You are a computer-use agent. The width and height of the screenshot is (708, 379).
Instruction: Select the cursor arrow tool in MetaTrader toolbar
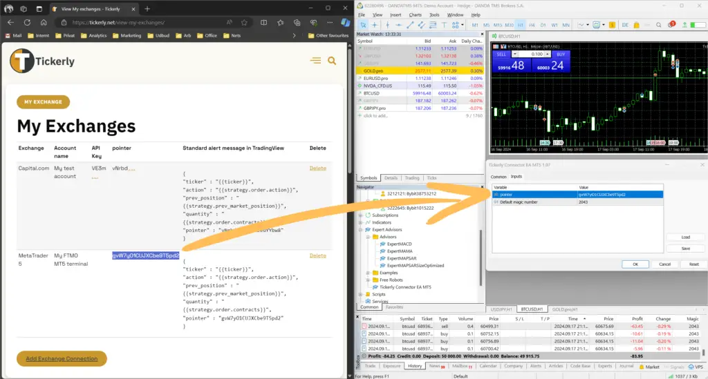pos(363,25)
